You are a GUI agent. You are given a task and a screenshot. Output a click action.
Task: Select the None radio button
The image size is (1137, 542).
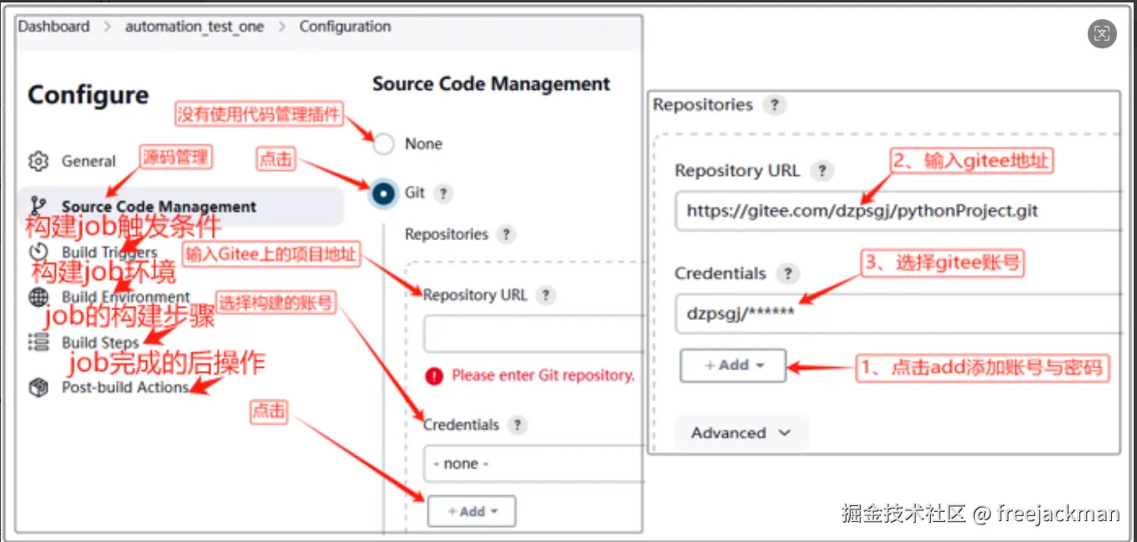click(x=383, y=144)
